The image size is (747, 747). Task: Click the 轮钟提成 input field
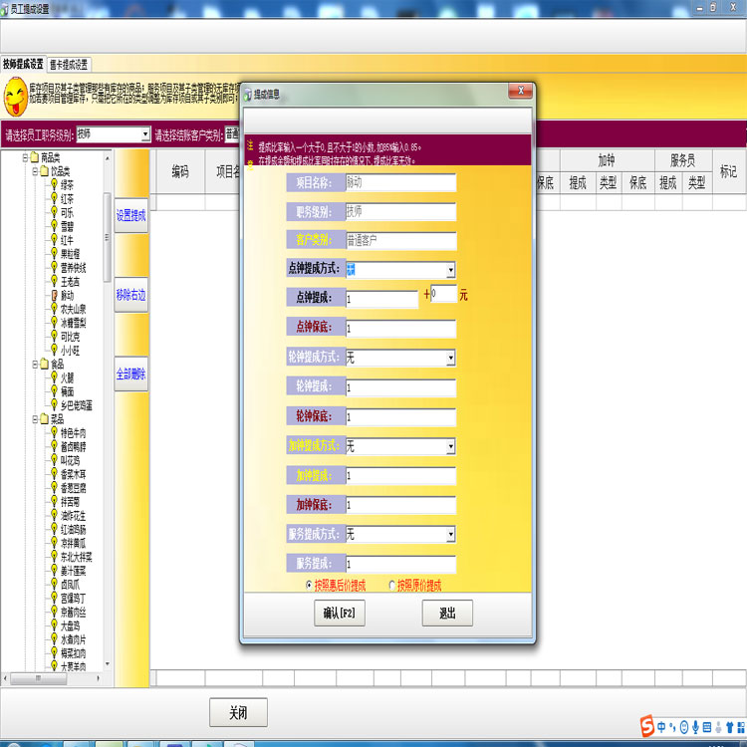point(400,387)
